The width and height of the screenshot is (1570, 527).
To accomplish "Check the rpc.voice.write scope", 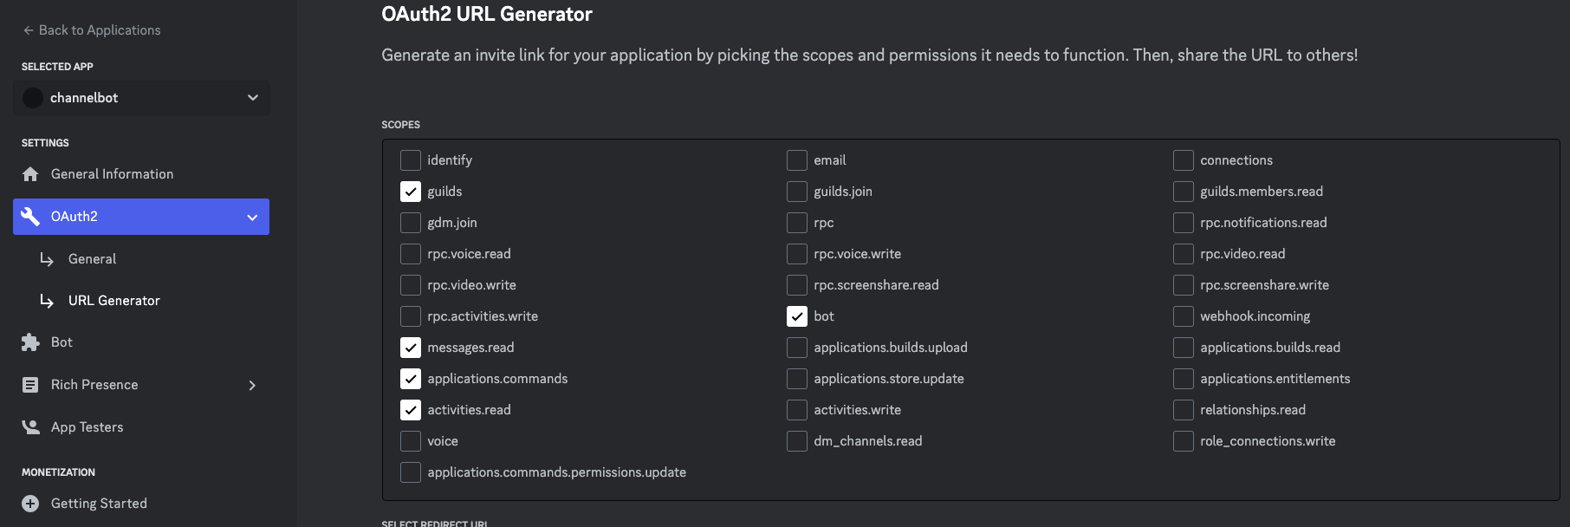I will pyautogui.click(x=797, y=254).
